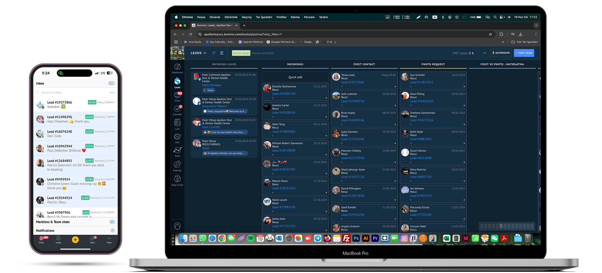
Task: Click notification bell at sidebar bottom
Action: [x=177, y=226]
